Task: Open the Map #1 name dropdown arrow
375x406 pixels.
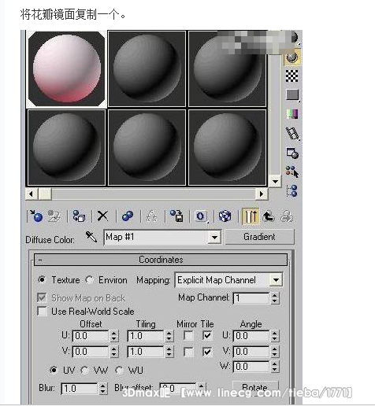Action: pos(214,238)
